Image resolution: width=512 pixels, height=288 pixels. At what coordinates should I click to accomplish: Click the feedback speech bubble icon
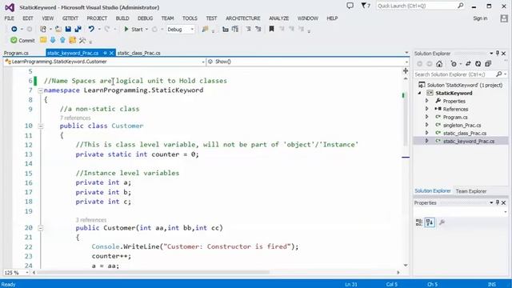coord(350,6)
